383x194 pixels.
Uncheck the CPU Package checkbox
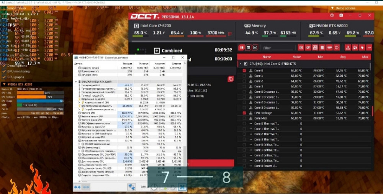pyautogui.click(x=244, y=113)
